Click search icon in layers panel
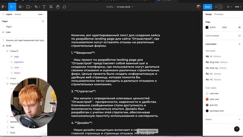The image size is (243, 137). tap(3, 14)
